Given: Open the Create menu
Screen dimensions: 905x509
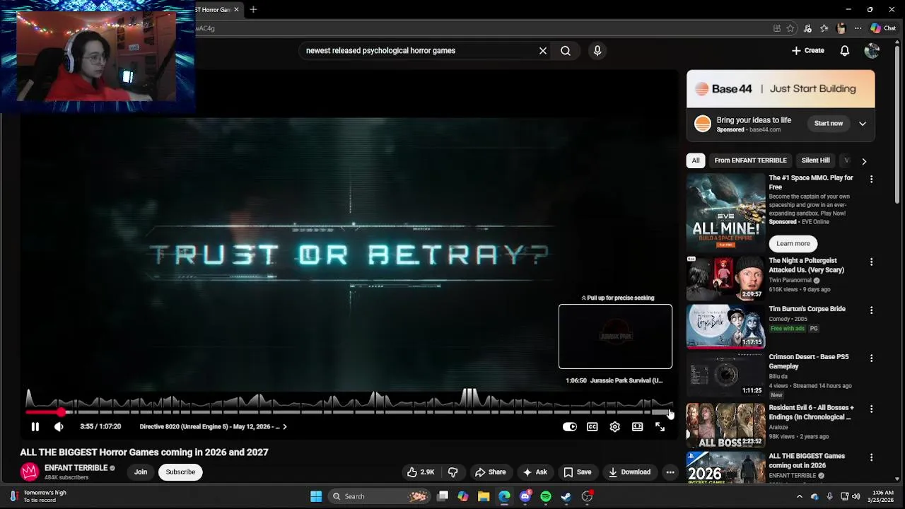Looking at the screenshot, I should tap(807, 51).
